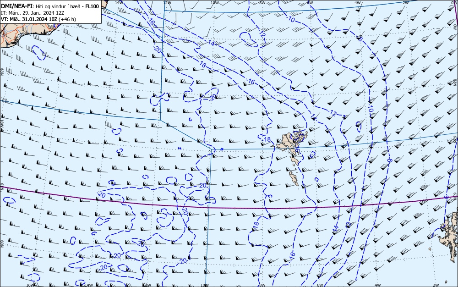The image size is (458, 287).
Task: Click the 2W longitude label on top axis
Action: [x=405, y=3]
